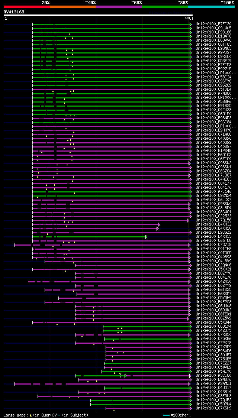Click the orange ~40% identity legend segment
Viewport: 238px width, 418px height.
[x=73, y=6]
